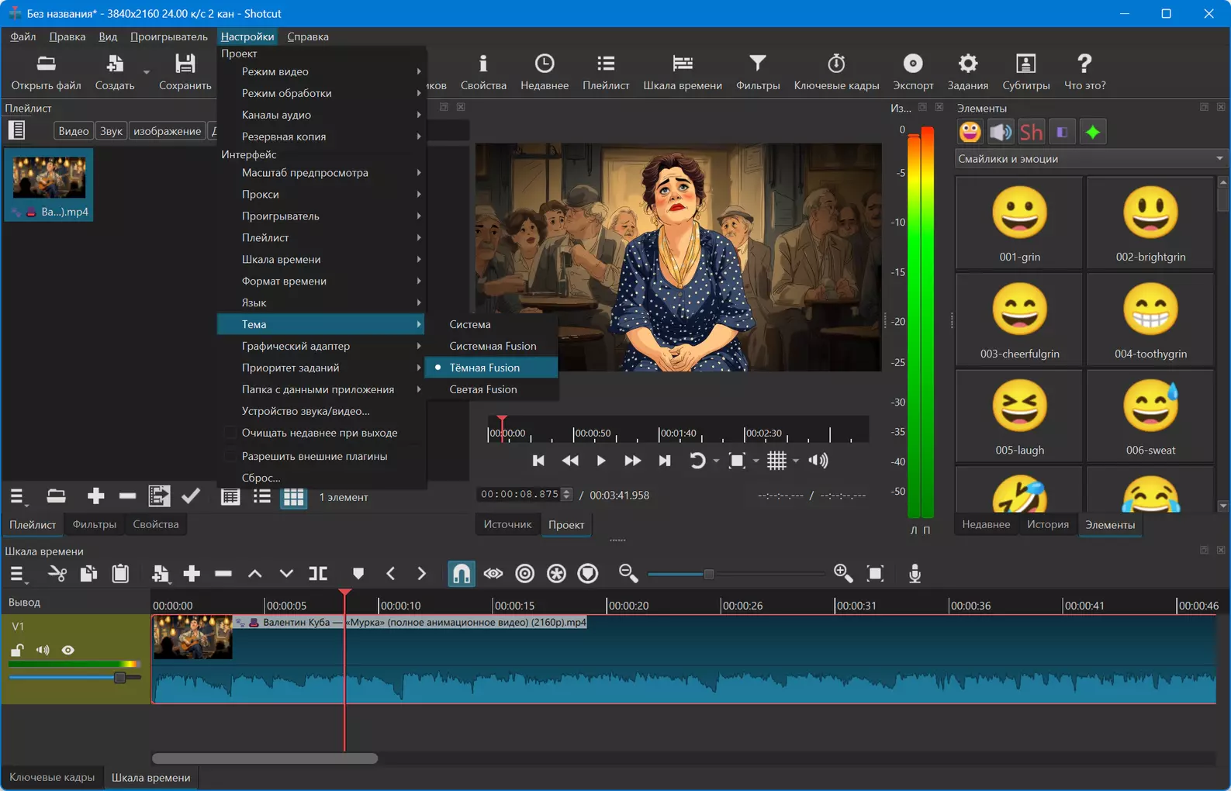Open playlist hamburger menu icon
1231x791 pixels.
tap(17, 496)
